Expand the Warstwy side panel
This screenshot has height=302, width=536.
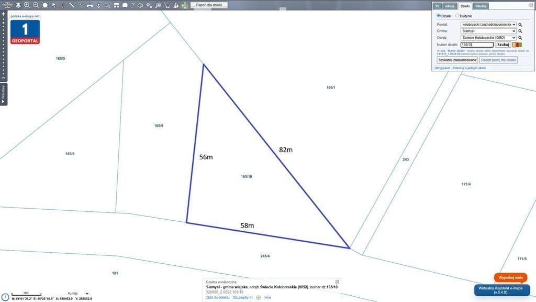(x=4, y=94)
